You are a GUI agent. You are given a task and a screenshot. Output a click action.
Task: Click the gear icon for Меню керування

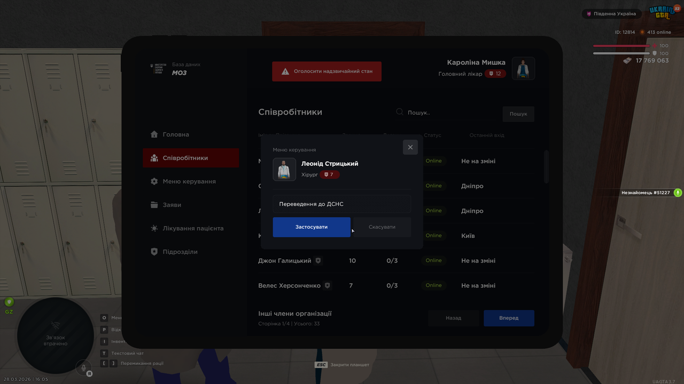click(154, 181)
